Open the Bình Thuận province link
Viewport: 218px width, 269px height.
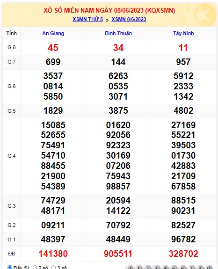coord(118,33)
